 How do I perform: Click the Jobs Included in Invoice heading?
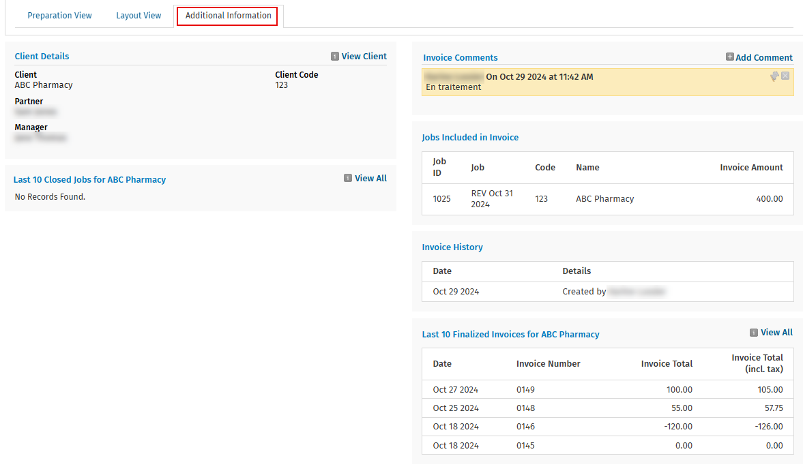click(470, 137)
